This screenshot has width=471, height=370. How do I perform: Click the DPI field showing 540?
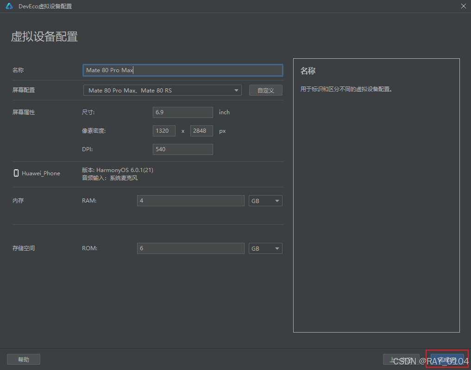[x=182, y=149]
